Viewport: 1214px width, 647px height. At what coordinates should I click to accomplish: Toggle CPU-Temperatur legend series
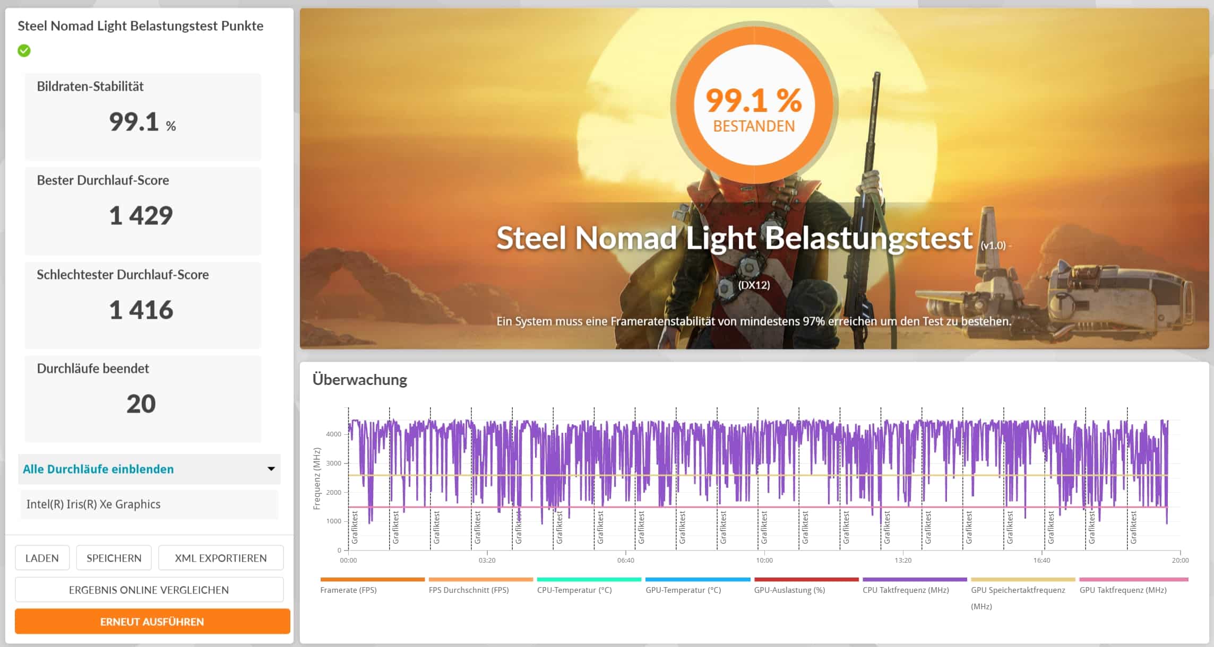[x=574, y=590]
